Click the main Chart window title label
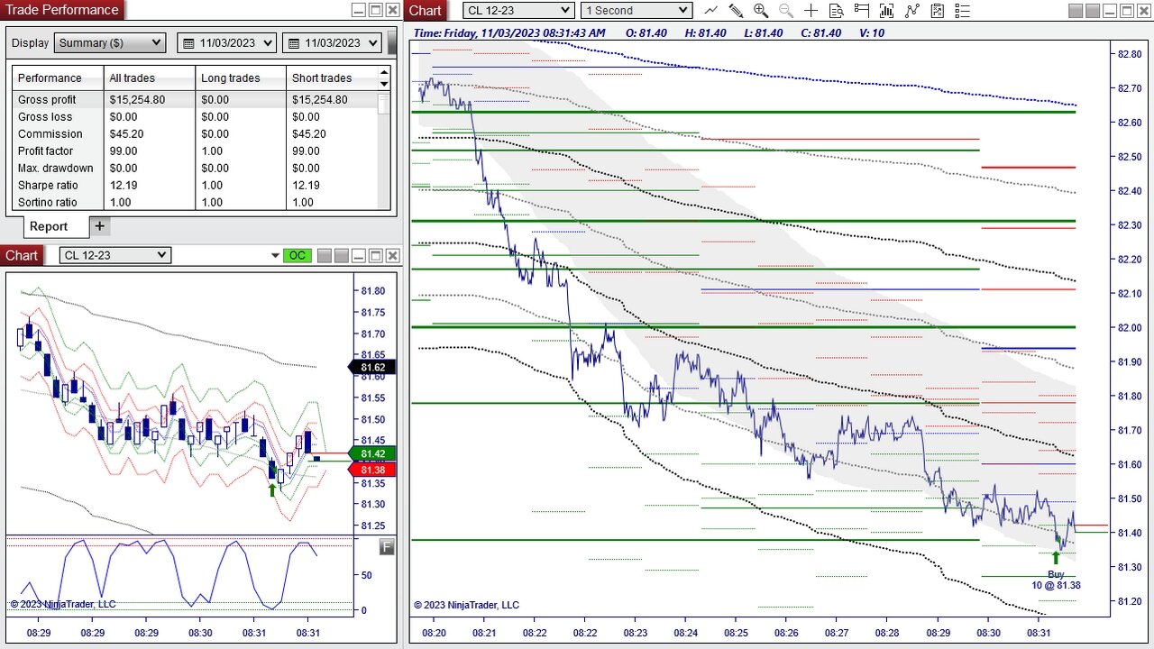Viewport: 1154px width, 649px height. point(425,10)
